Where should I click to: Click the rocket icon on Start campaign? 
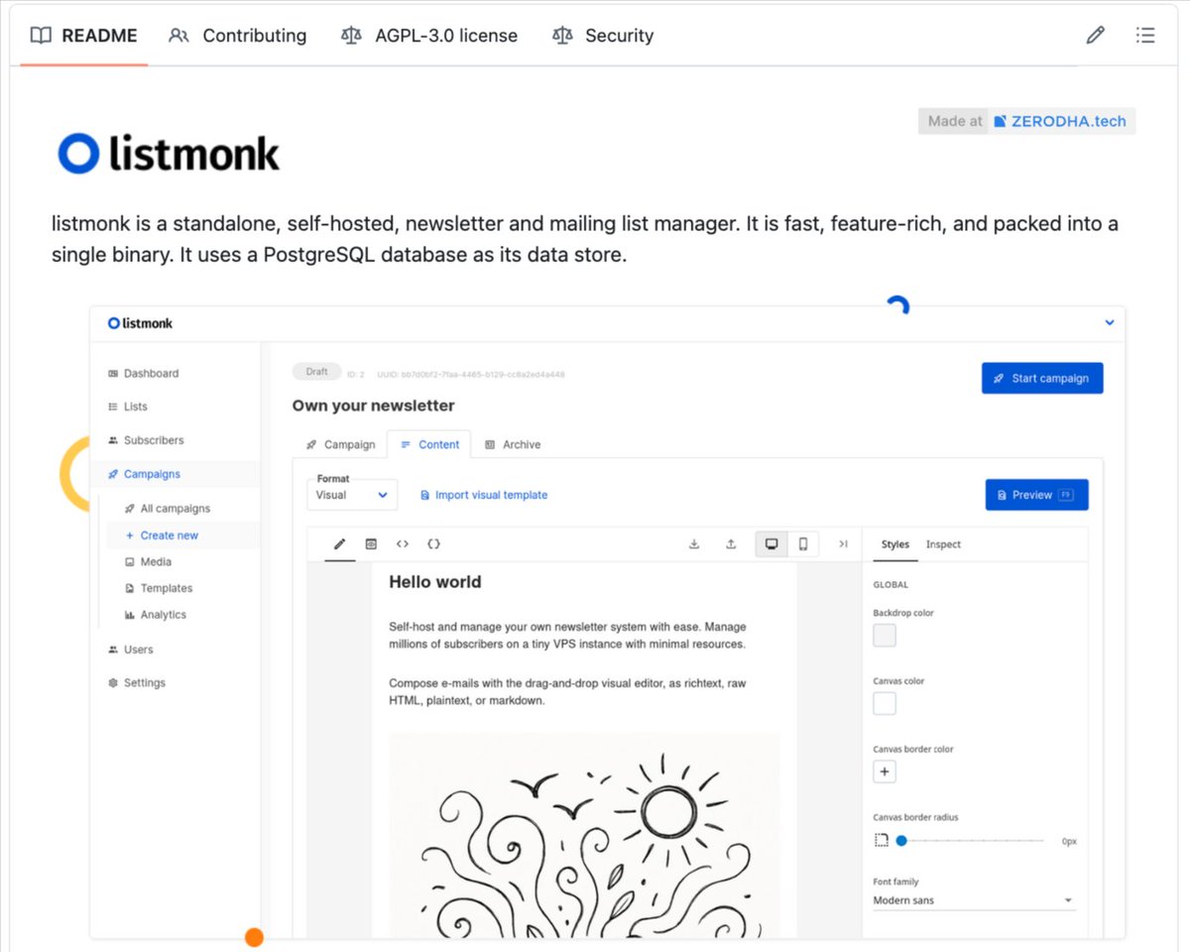point(1000,378)
